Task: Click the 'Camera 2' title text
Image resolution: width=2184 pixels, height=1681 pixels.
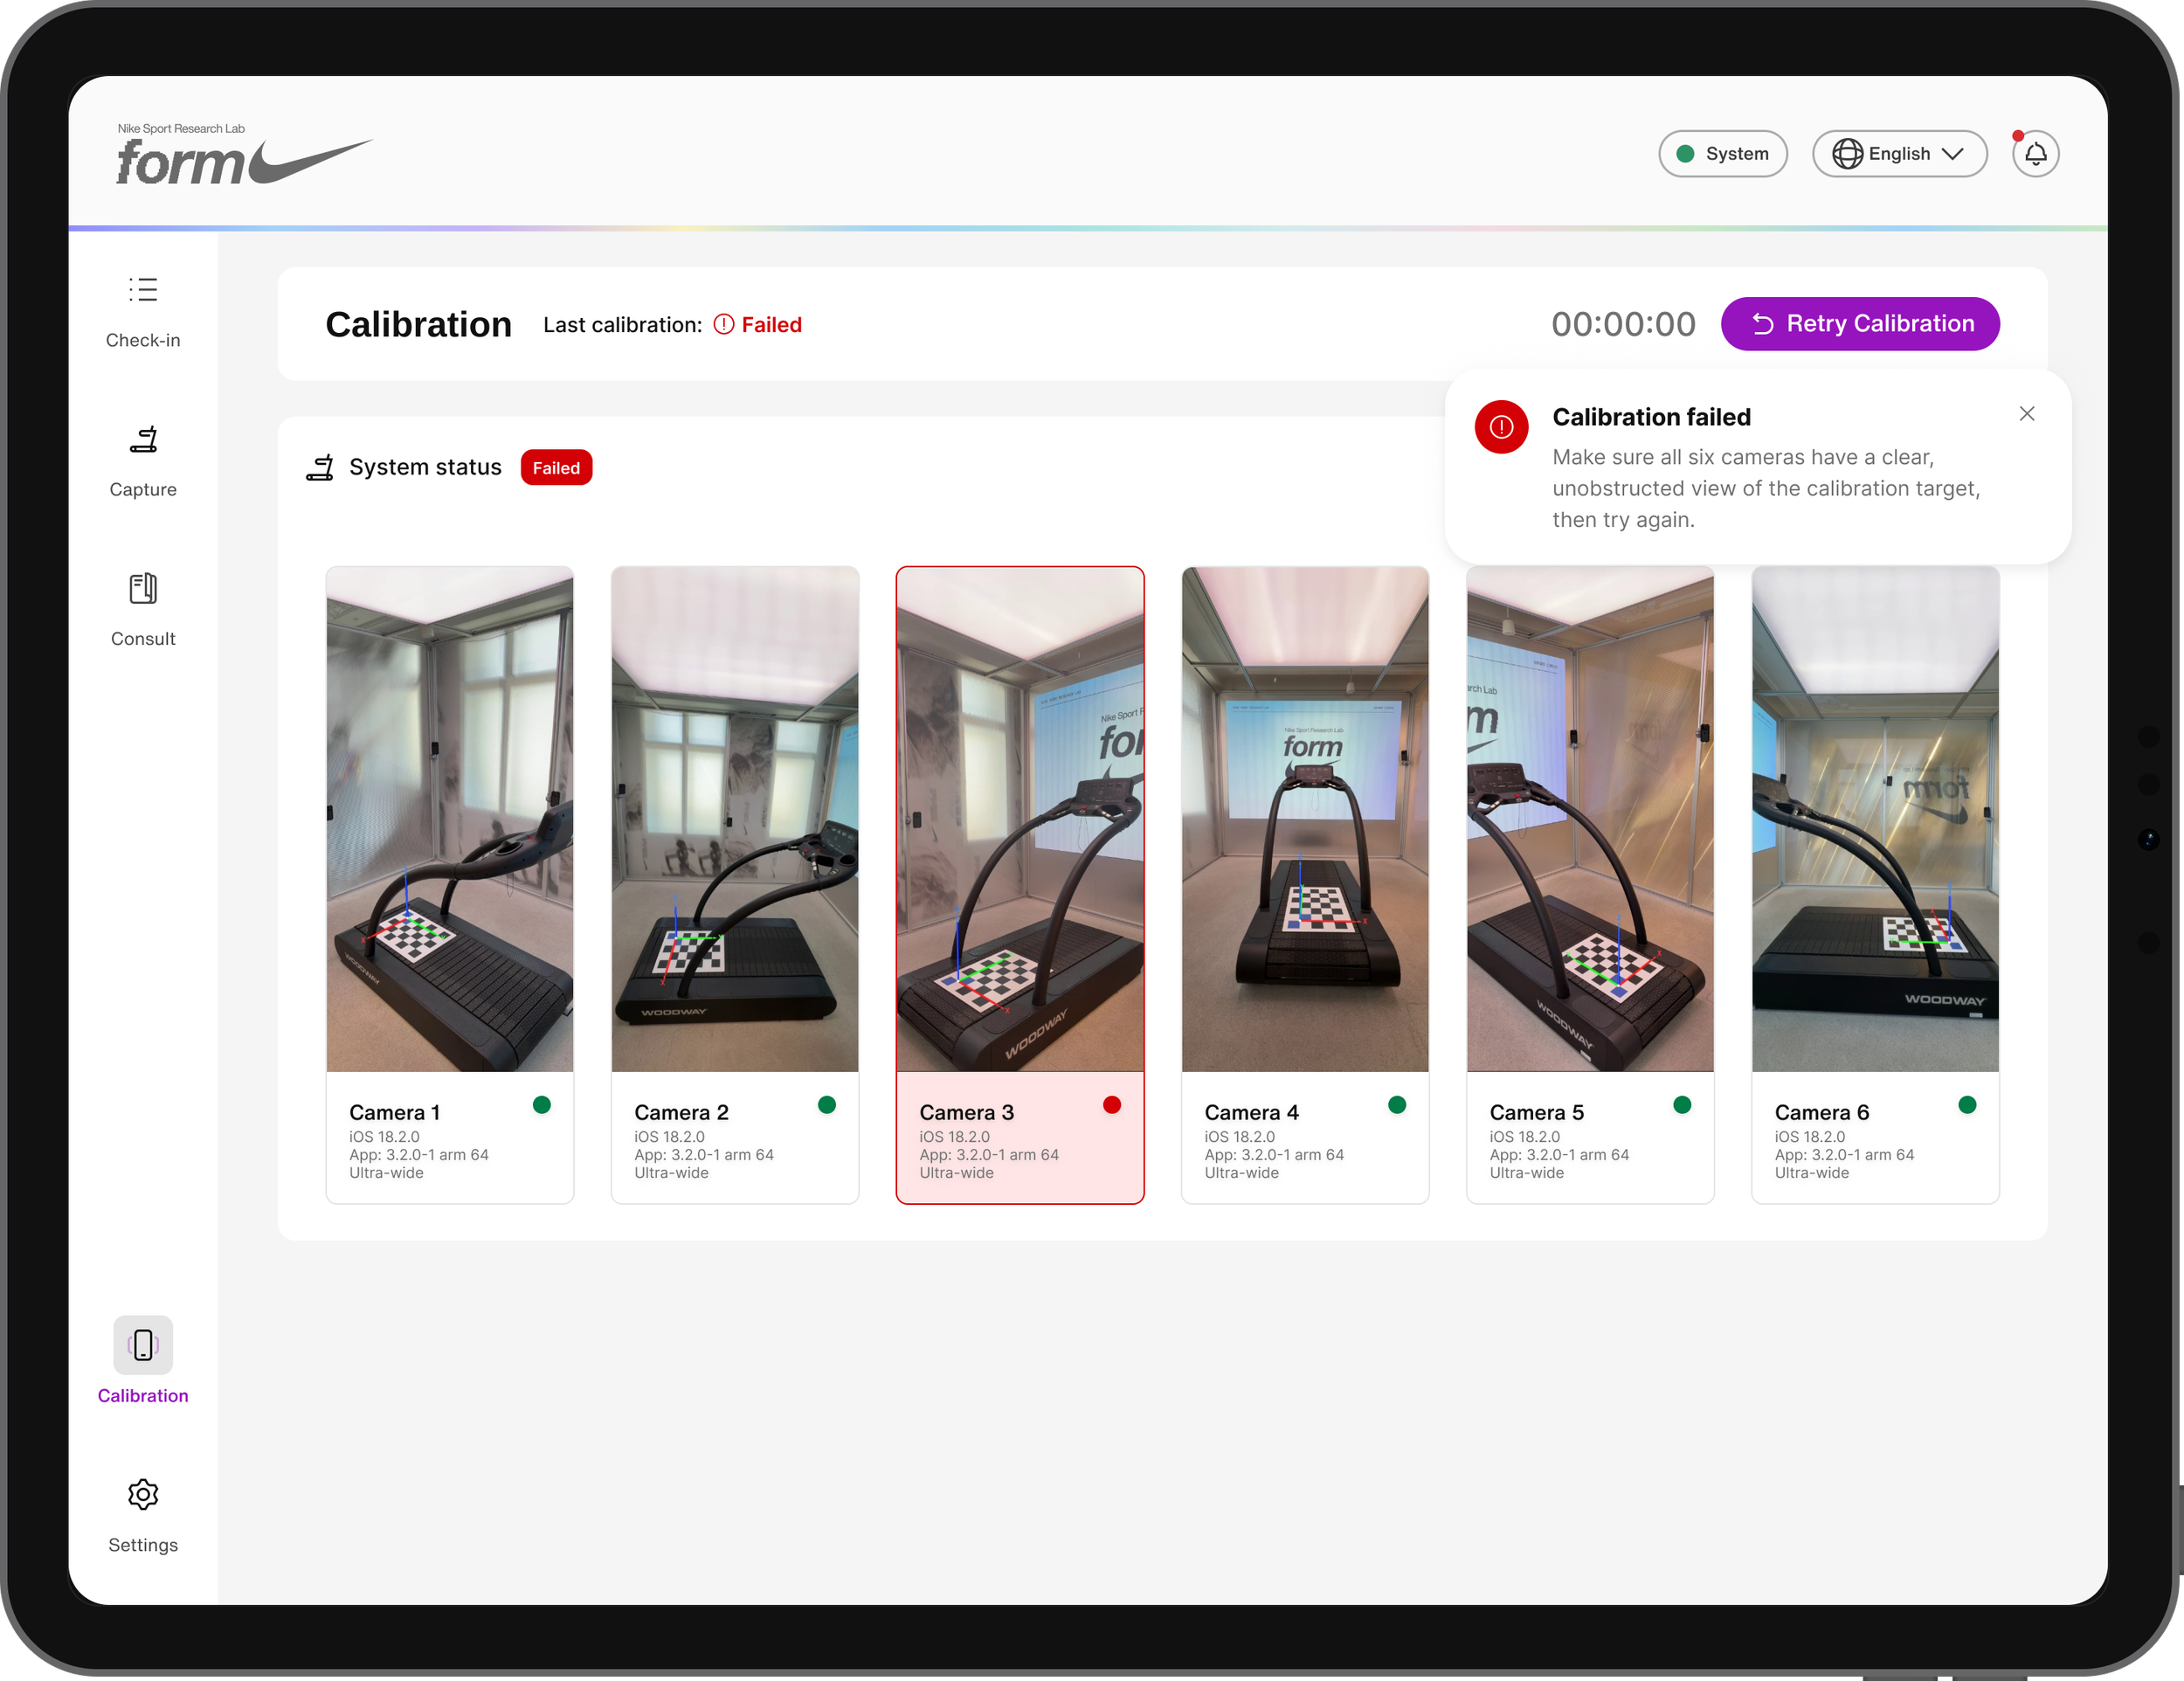Action: [x=681, y=1112]
